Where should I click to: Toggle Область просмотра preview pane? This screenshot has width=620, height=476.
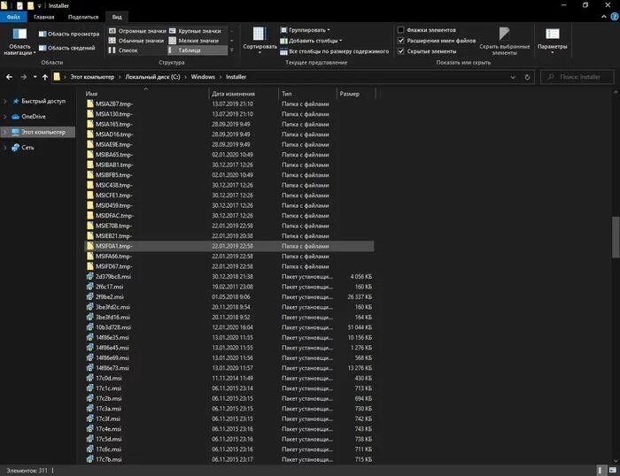tap(69, 34)
